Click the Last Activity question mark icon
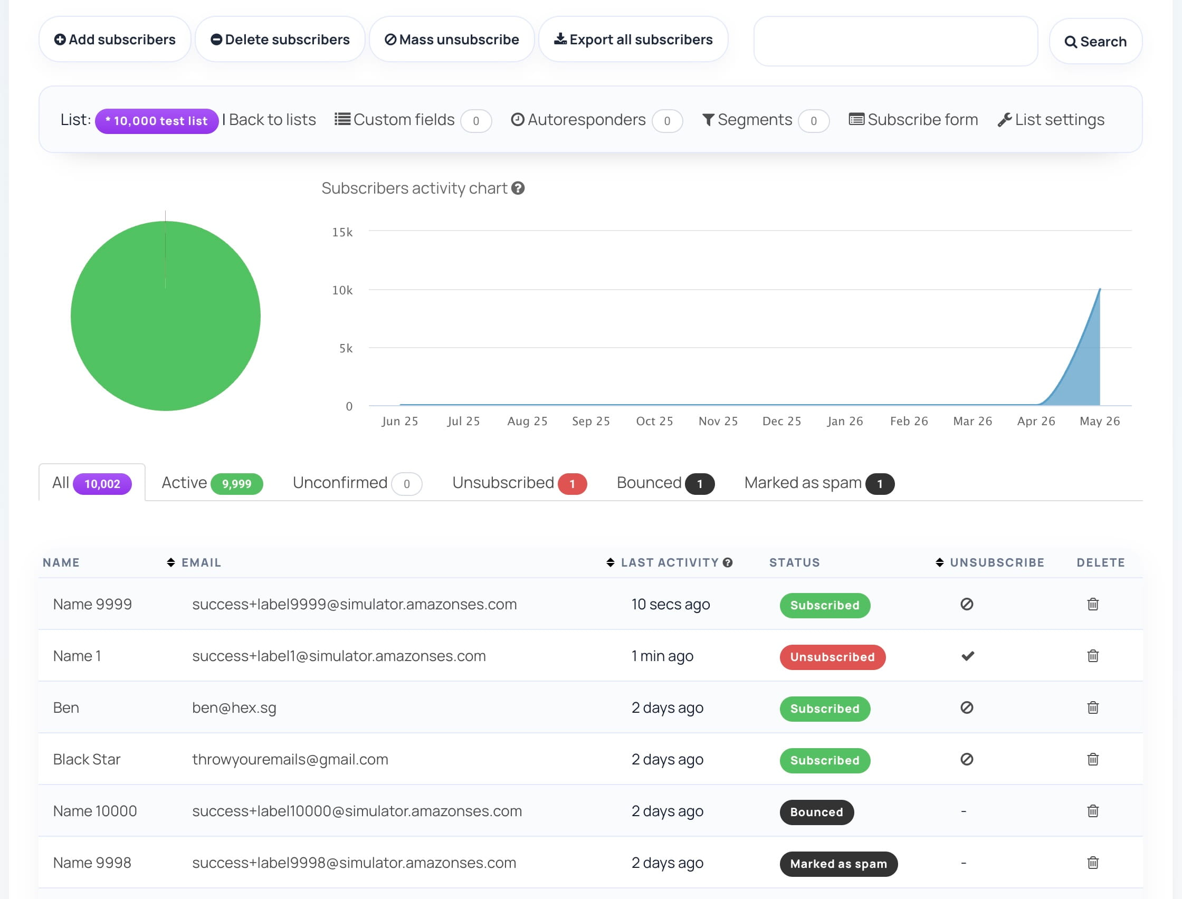1182x899 pixels. 727,562
